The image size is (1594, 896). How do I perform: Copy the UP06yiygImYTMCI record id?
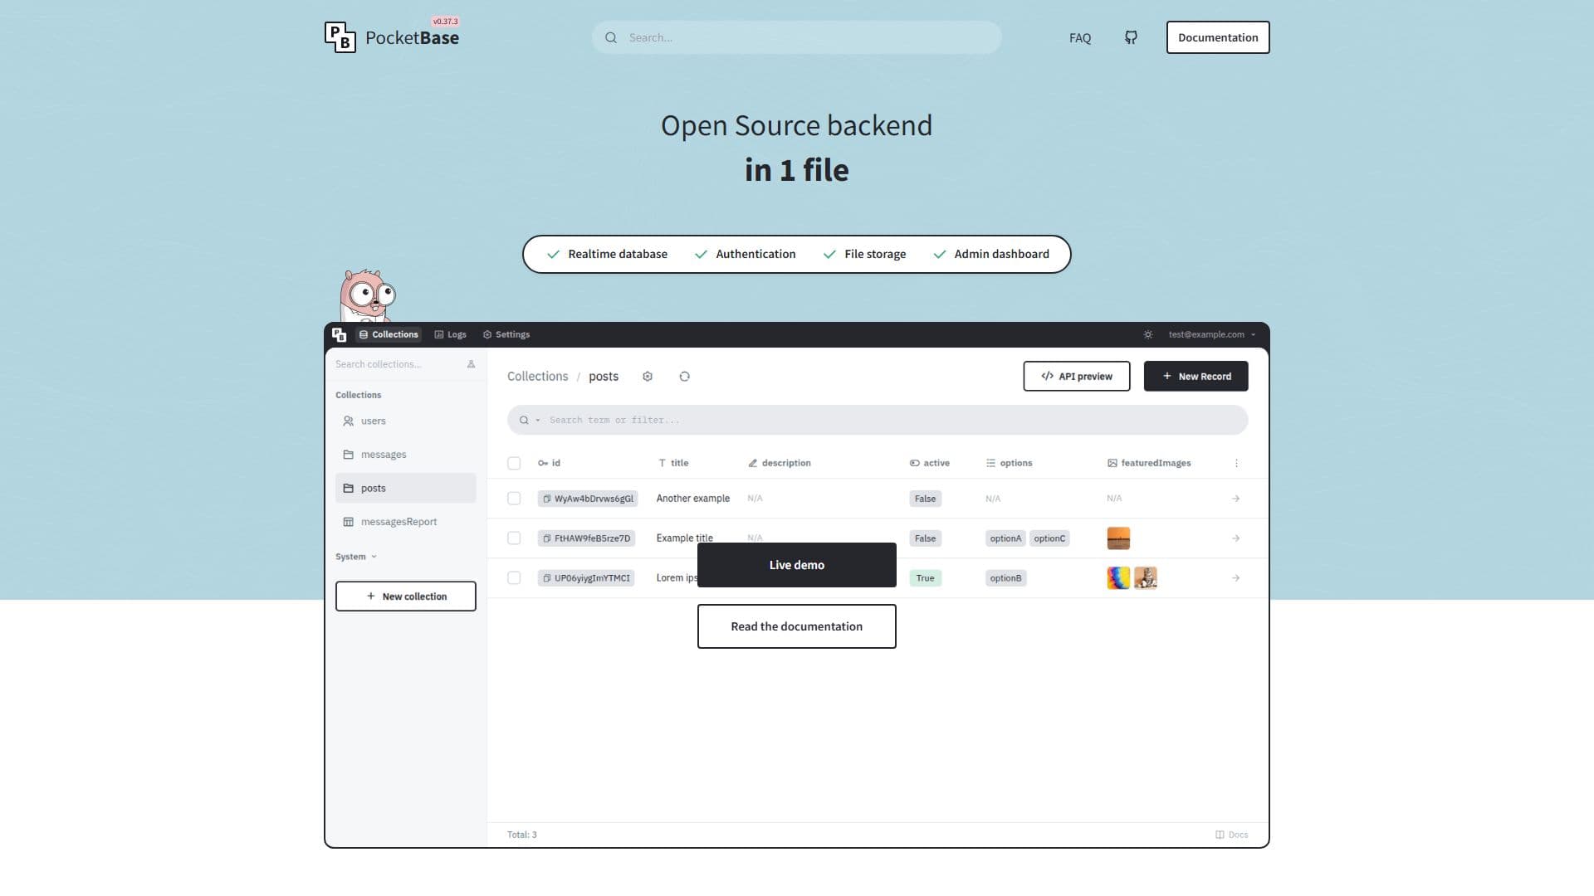[547, 578]
